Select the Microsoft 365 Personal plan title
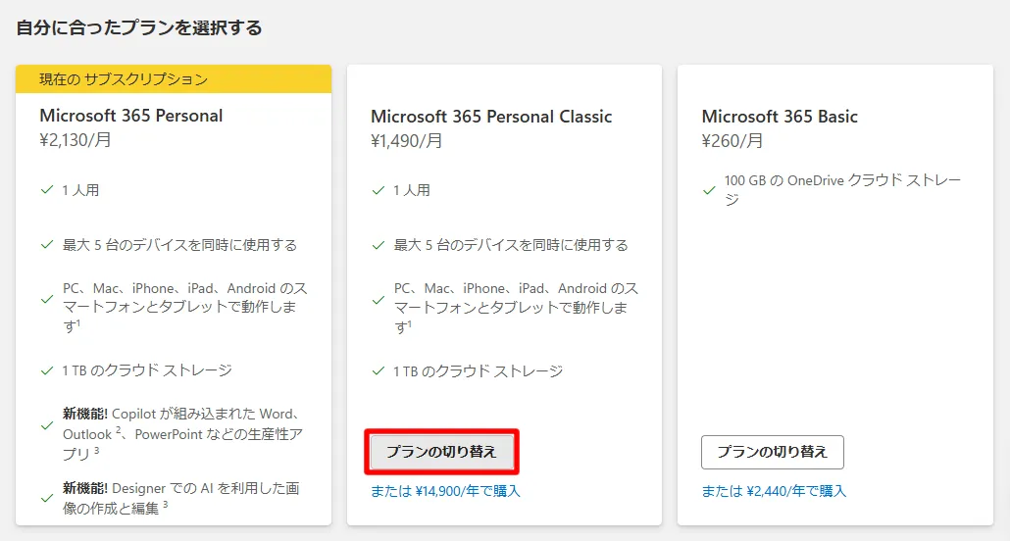1010x541 pixels. point(130,116)
